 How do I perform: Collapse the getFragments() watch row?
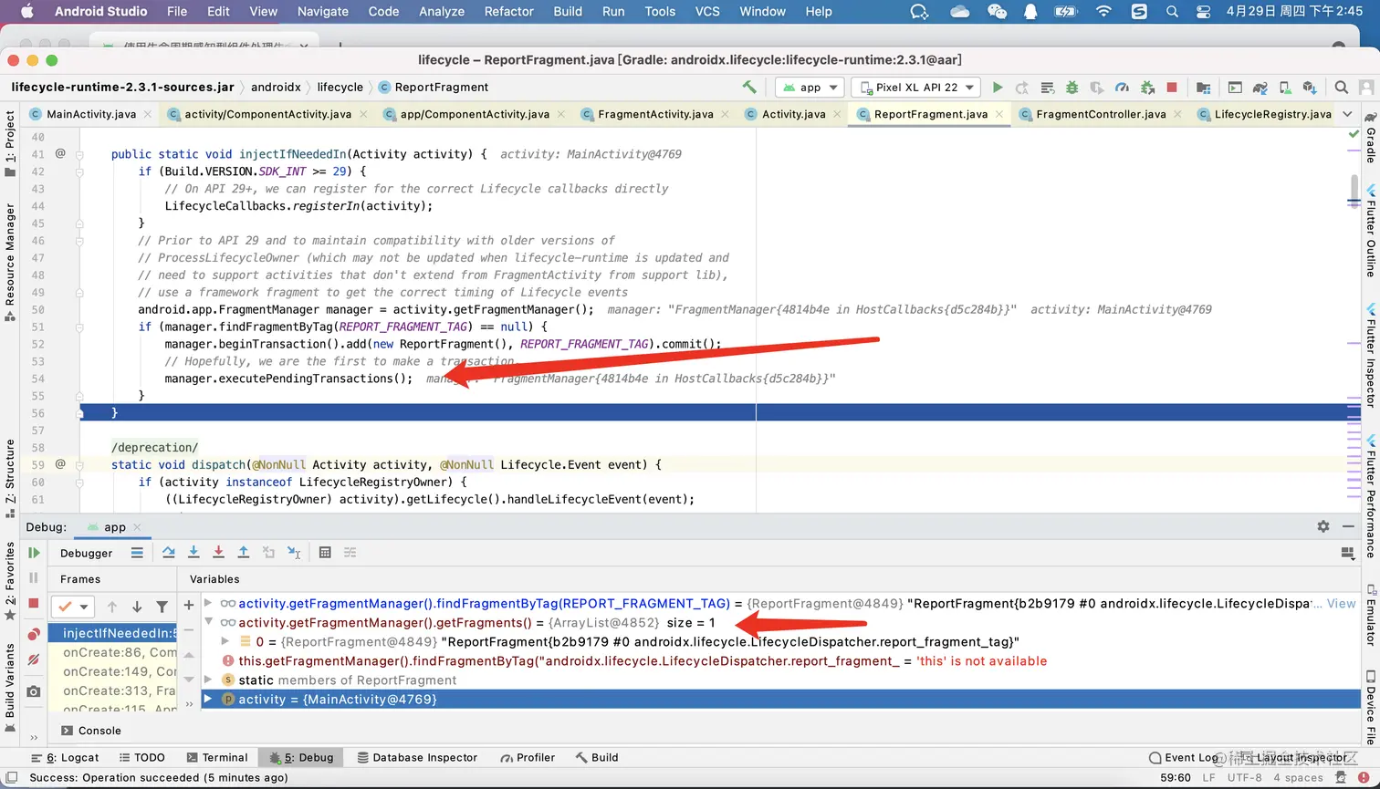209,622
